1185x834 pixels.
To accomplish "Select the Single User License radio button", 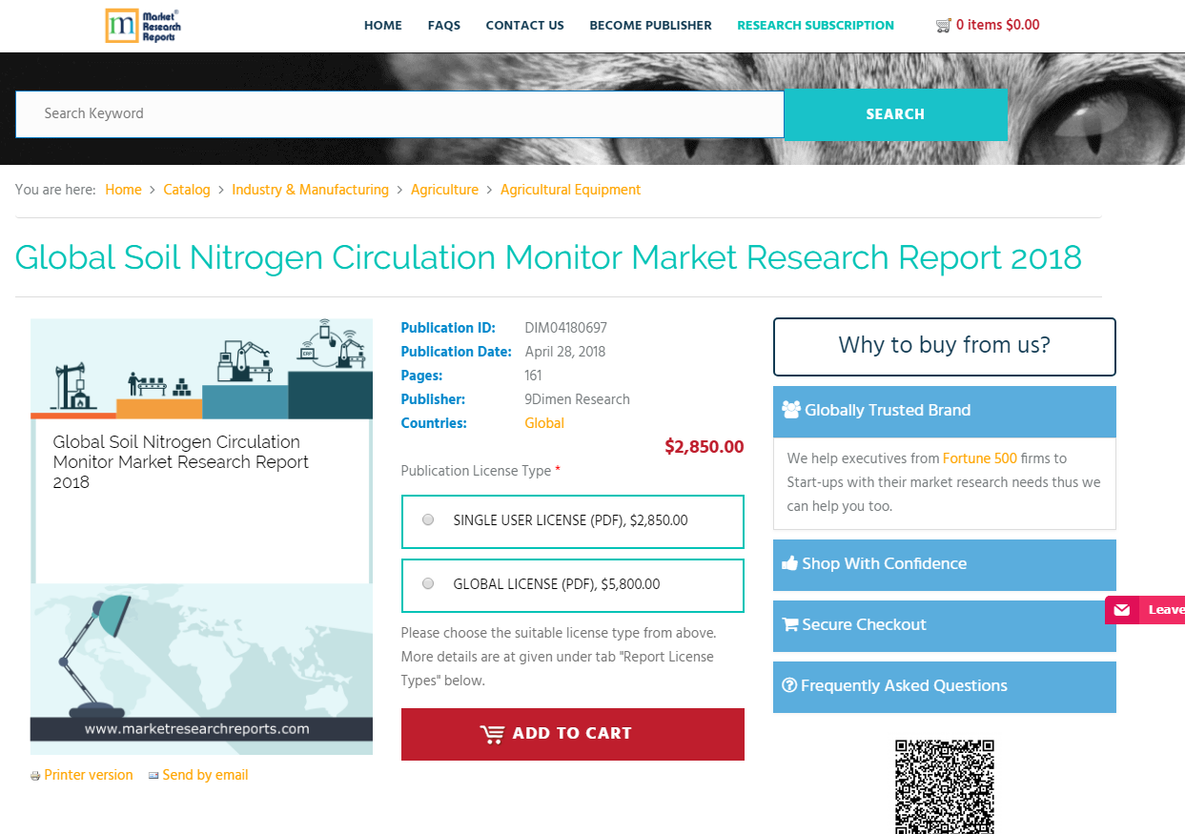I will coord(428,519).
